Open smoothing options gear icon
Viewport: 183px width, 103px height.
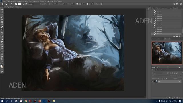tap(87, 4)
